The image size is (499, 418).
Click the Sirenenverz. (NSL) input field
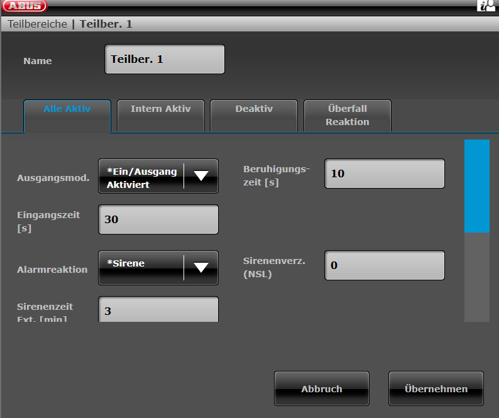point(384,265)
